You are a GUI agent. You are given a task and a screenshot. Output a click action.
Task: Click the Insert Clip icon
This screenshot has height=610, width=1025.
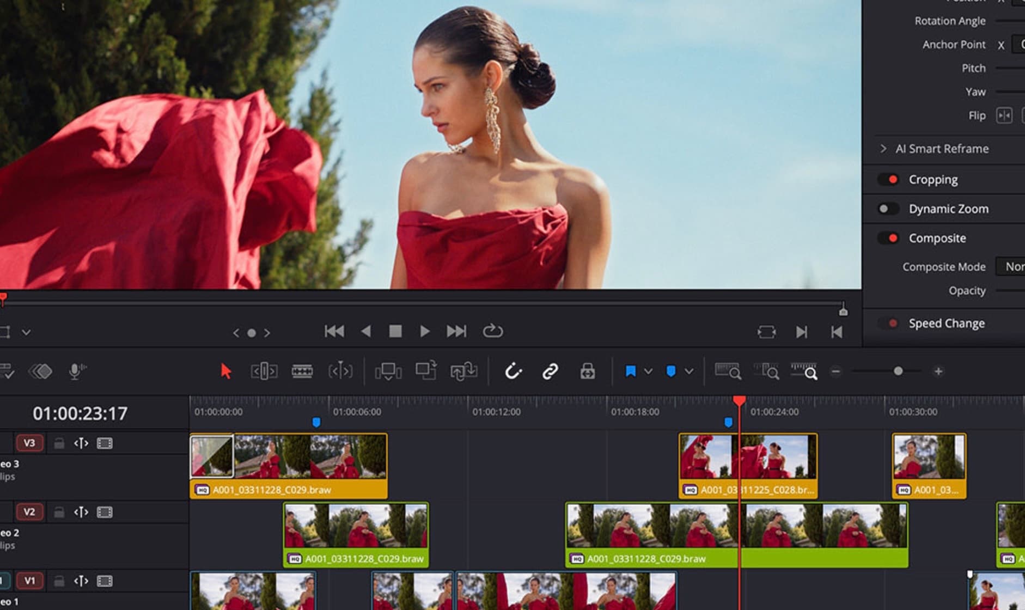pos(388,371)
